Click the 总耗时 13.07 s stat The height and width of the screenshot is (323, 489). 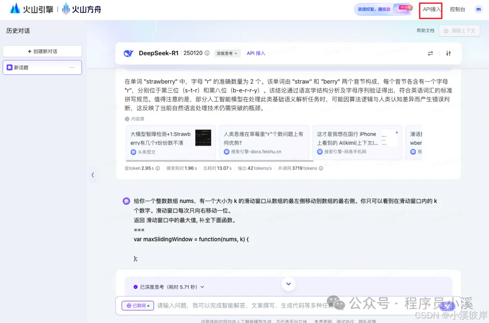pyautogui.click(x=217, y=168)
